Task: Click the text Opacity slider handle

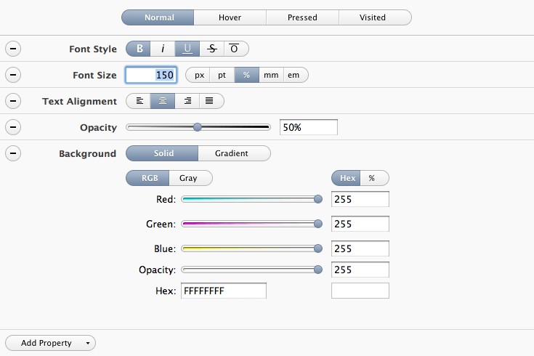Action: point(197,127)
